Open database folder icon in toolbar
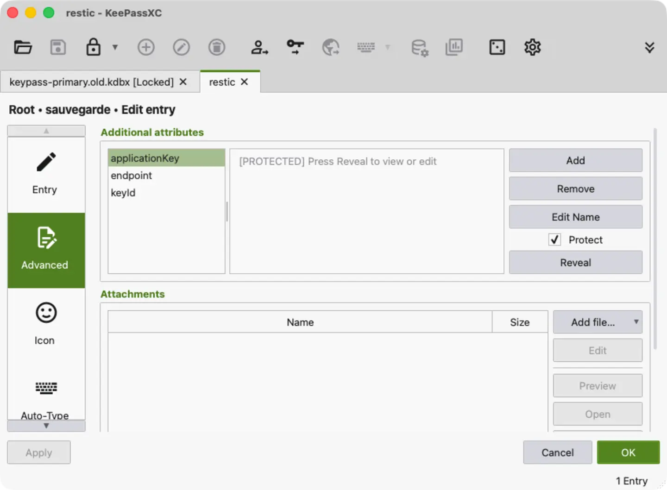 [23, 47]
